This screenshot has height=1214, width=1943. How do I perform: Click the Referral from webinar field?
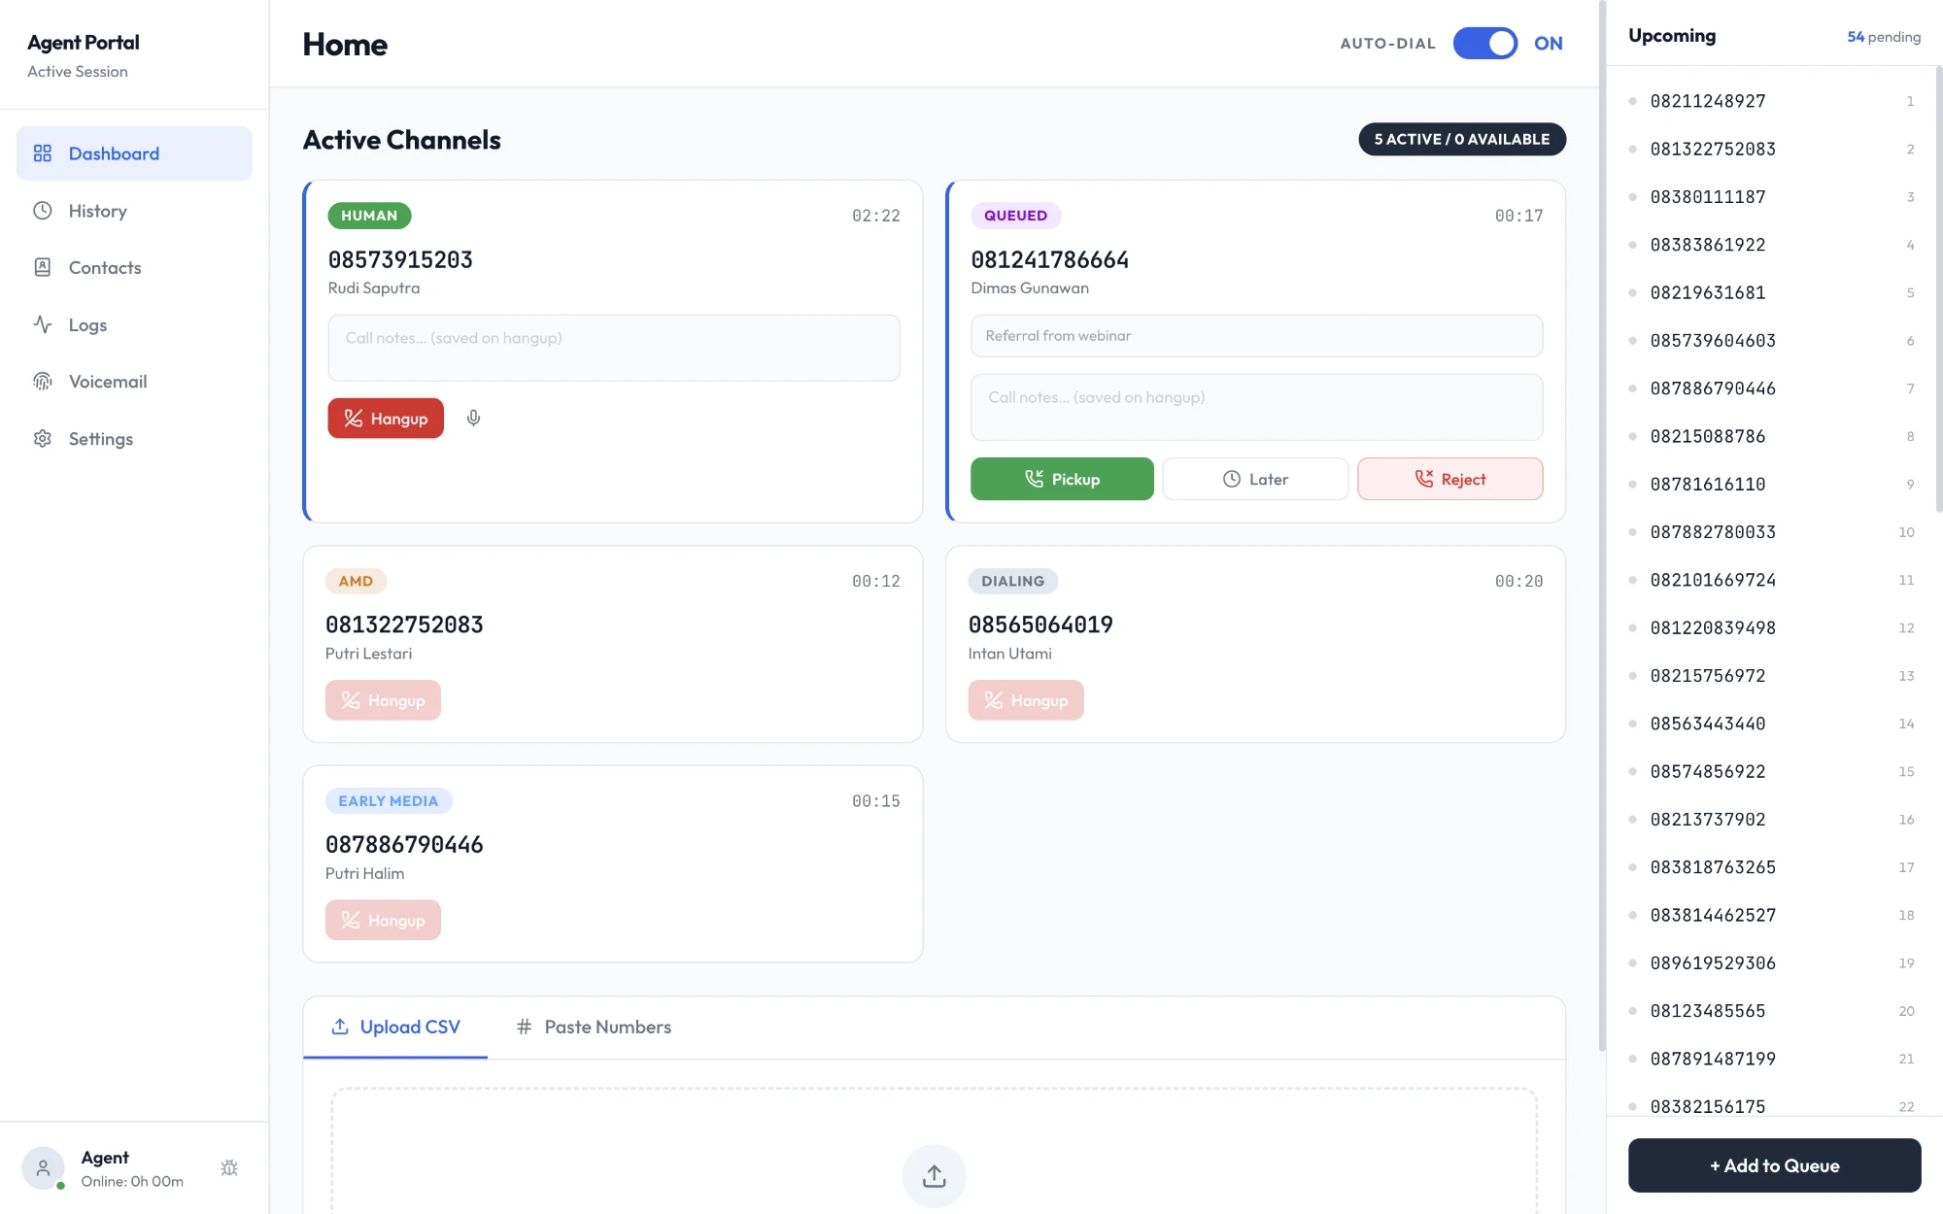click(1256, 336)
